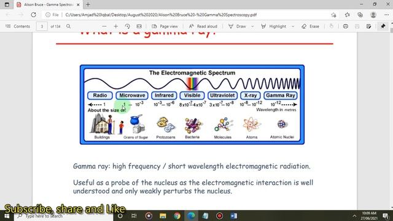Activate the Draw tool

237,26
